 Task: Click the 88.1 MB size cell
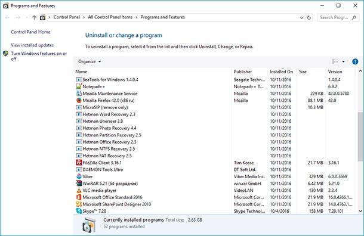(x=316, y=100)
